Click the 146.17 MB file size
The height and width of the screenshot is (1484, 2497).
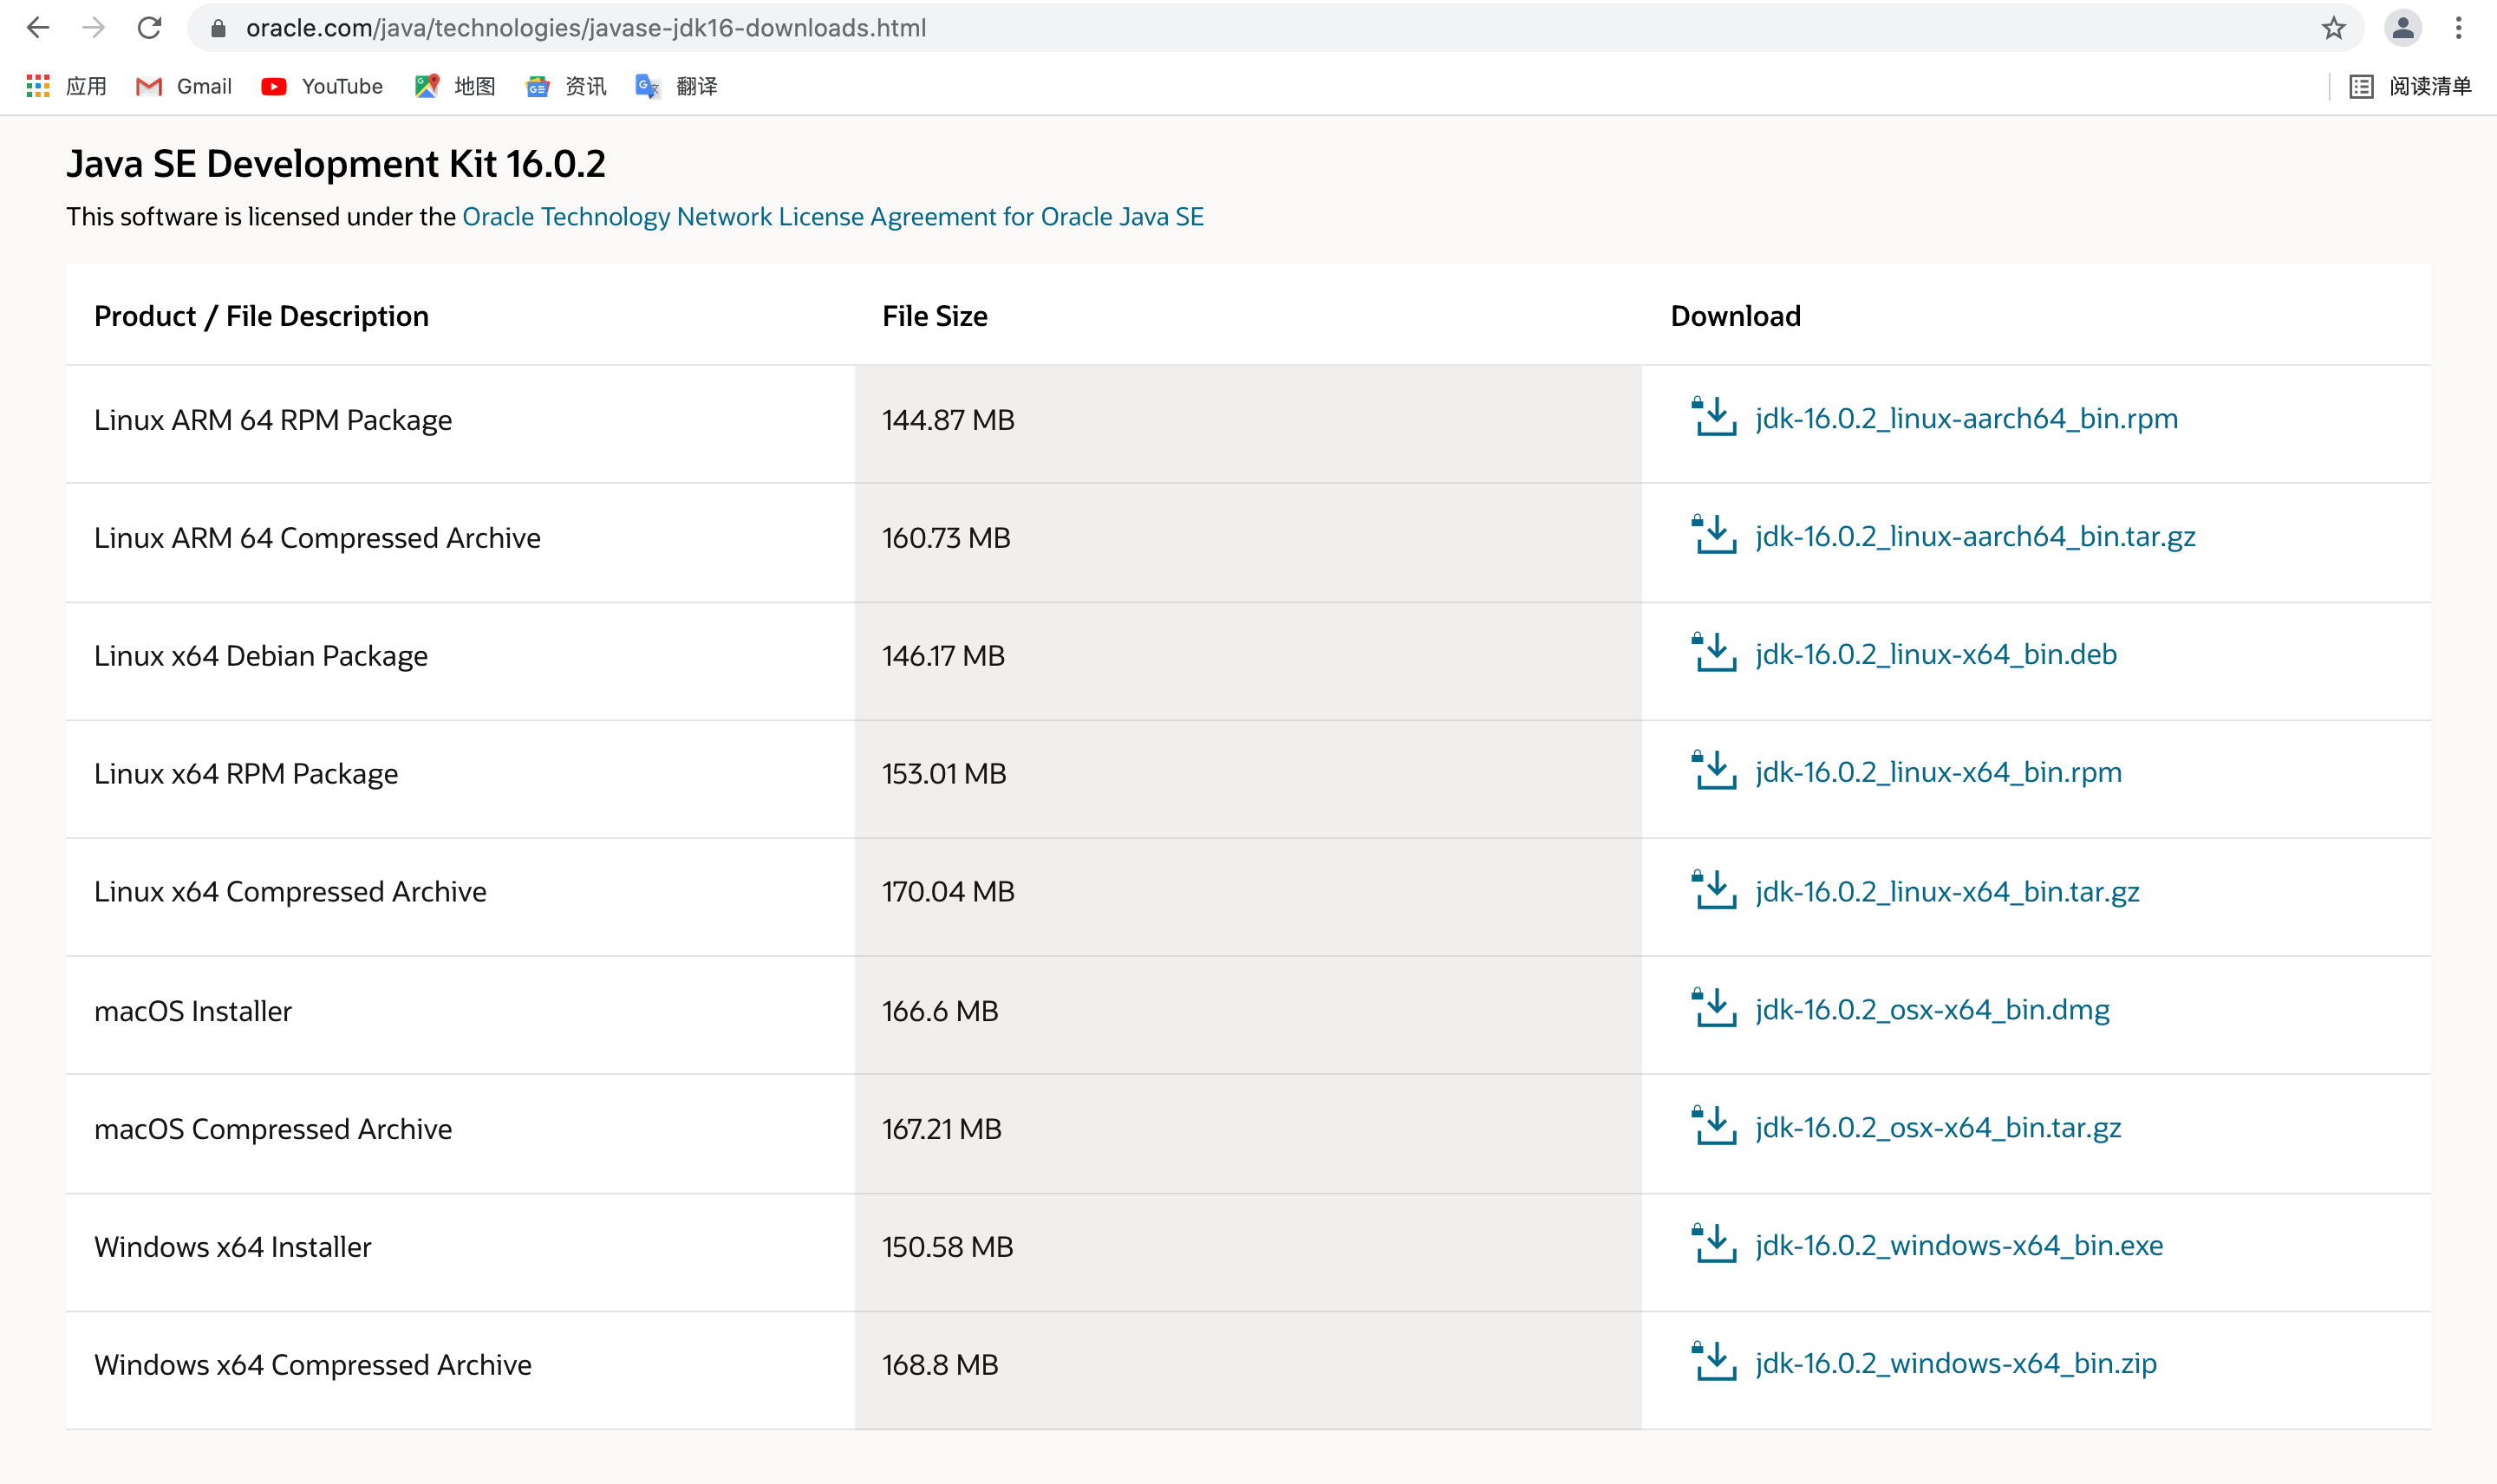[943, 656]
